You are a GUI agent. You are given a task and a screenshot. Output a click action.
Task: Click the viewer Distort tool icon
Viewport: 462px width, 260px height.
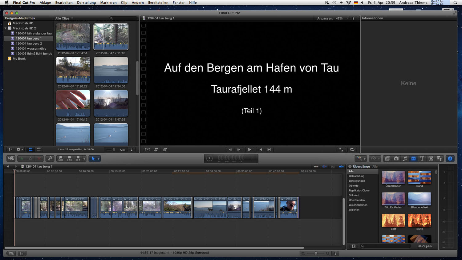pos(165,149)
